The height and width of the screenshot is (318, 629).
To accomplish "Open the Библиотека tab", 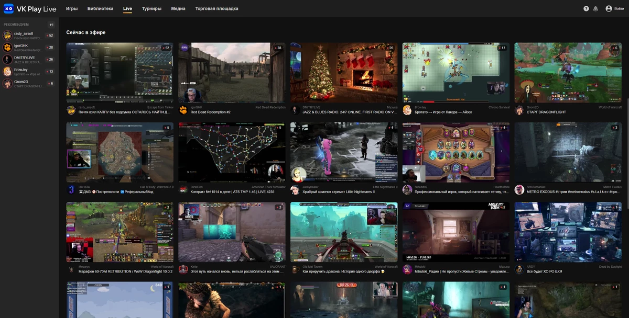I will coord(100,9).
